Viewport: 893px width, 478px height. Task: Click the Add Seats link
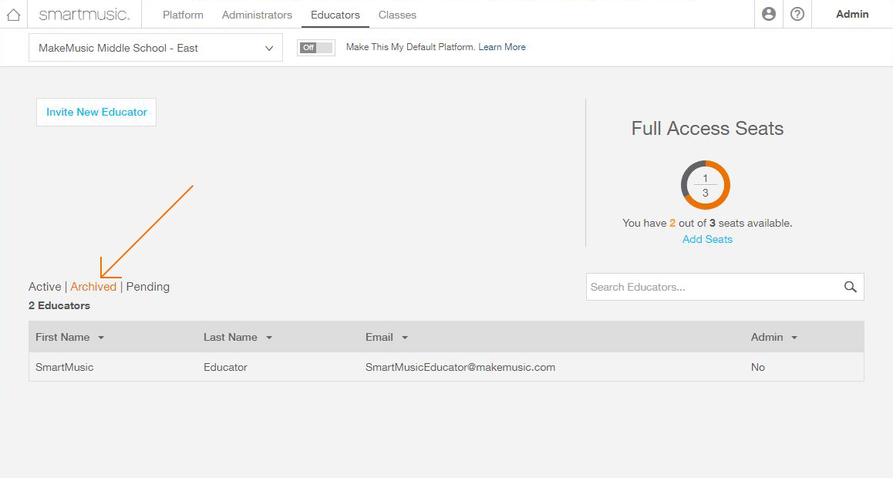[707, 240]
